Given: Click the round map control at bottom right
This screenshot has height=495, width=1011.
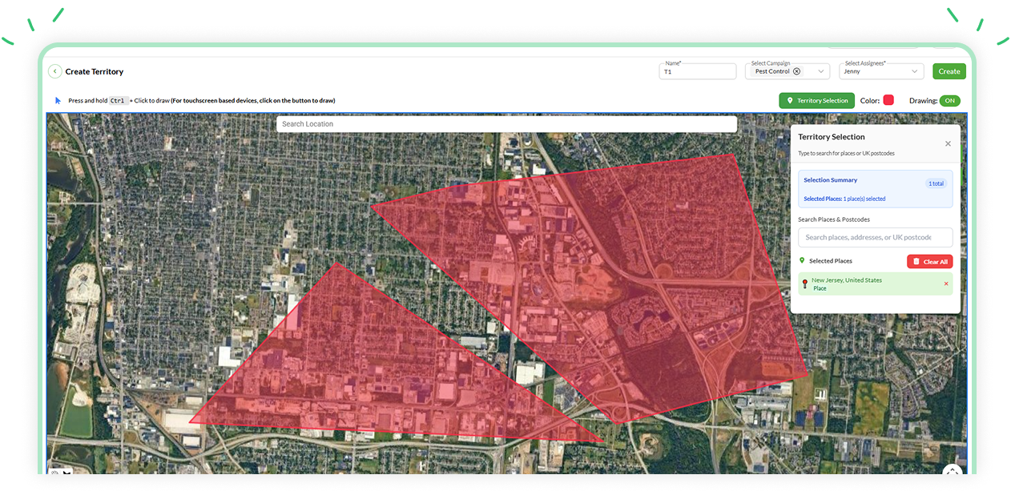Looking at the screenshot, I should click(951, 471).
